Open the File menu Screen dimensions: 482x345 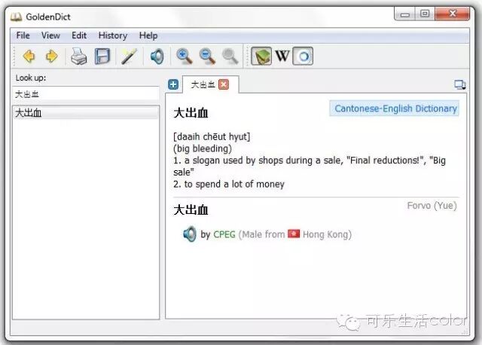23,35
